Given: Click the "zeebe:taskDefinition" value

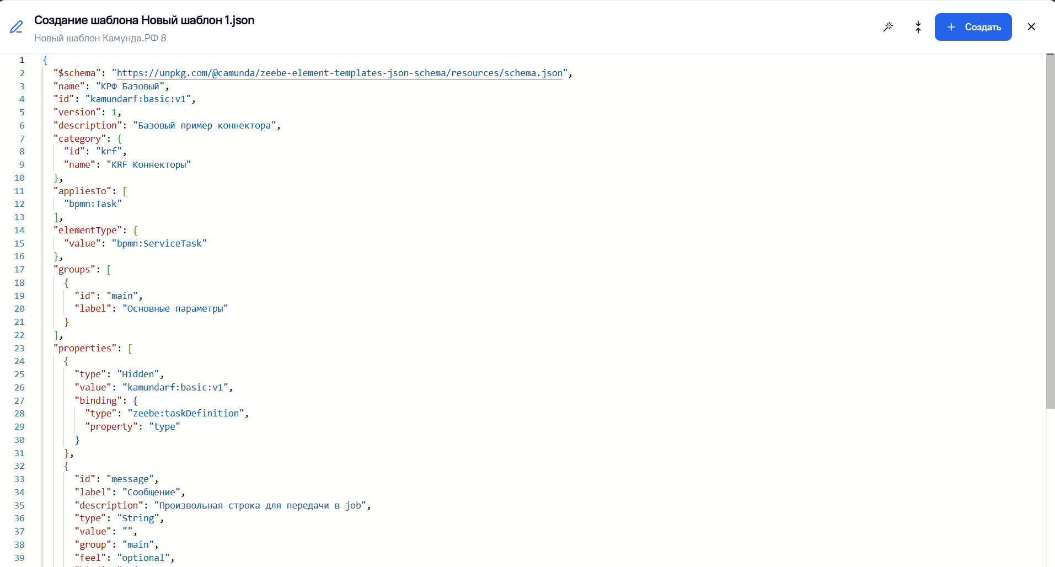Looking at the screenshot, I should click(186, 413).
